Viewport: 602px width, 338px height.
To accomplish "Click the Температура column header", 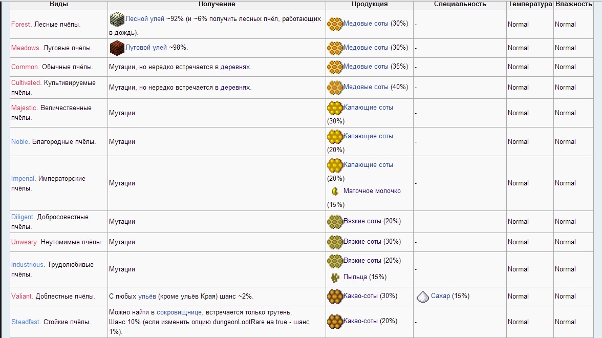I will pyautogui.click(x=530, y=4).
